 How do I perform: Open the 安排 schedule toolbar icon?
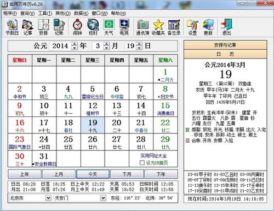click(43, 27)
